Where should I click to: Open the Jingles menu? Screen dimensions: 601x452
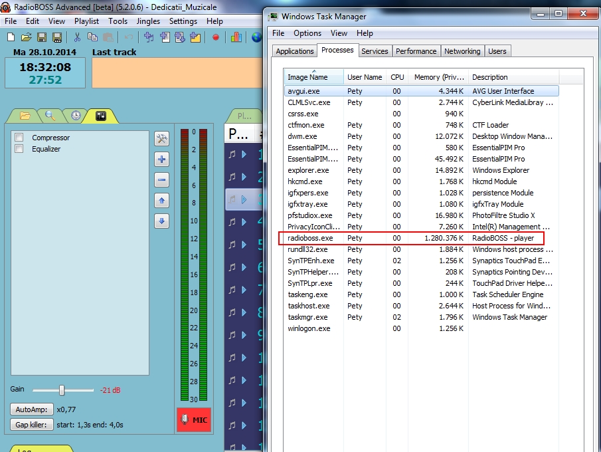click(148, 21)
